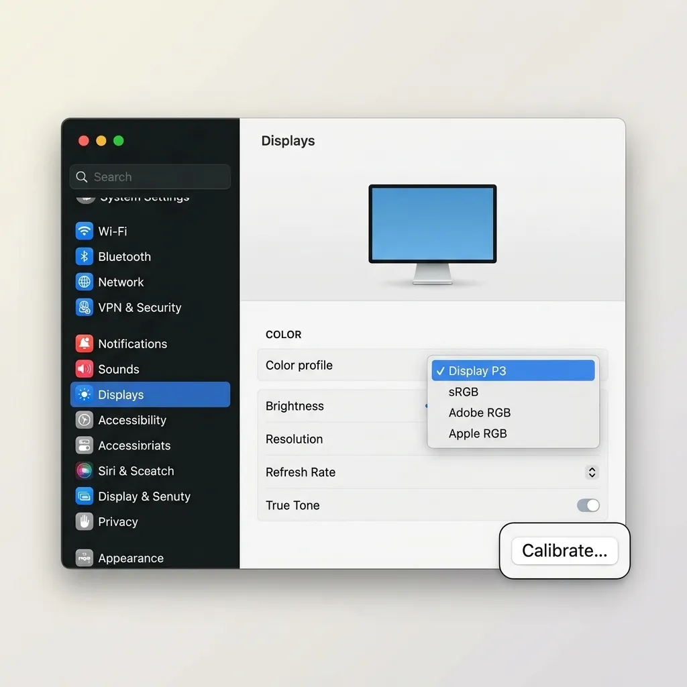Screen dimensions: 687x687
Task: Click the monitor preview image
Action: point(433,234)
